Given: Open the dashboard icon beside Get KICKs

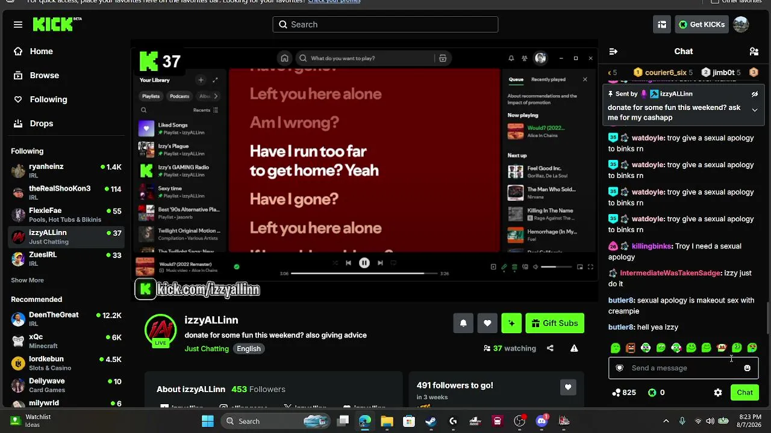Looking at the screenshot, I should pos(662,25).
